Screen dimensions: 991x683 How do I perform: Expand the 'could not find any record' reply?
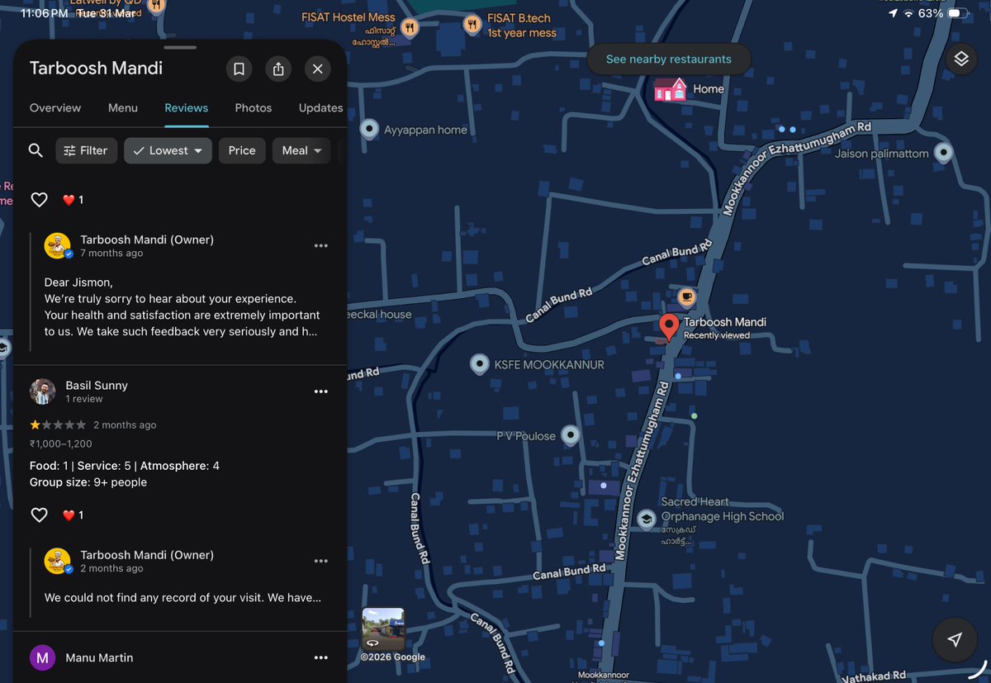click(183, 597)
